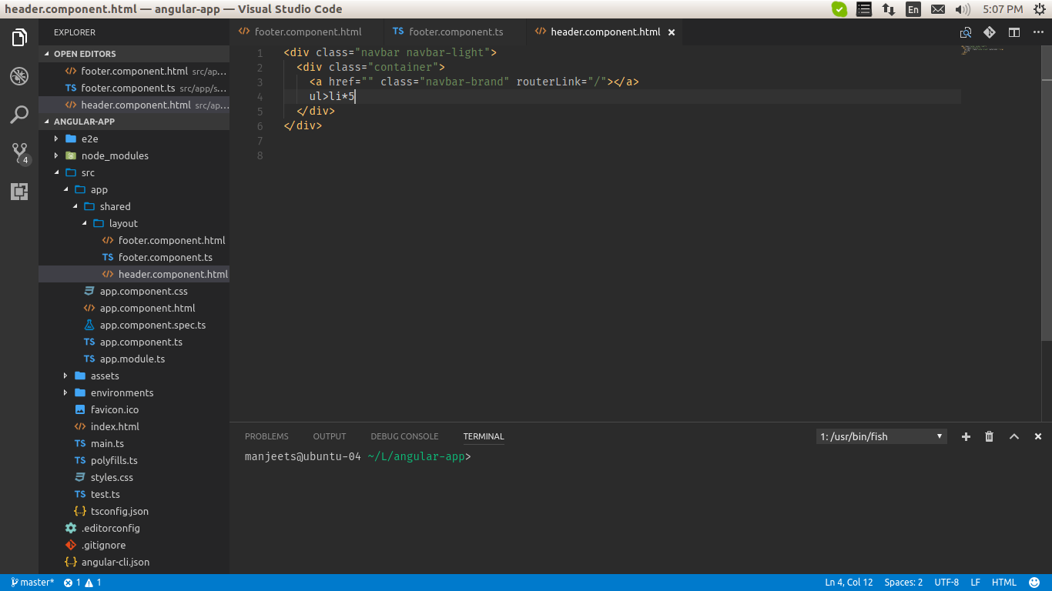Click the git file history icon

coord(990,32)
